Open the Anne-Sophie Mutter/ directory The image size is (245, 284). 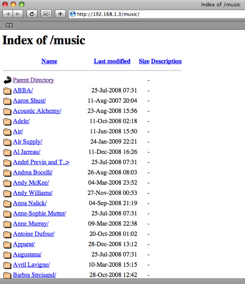point(40,213)
